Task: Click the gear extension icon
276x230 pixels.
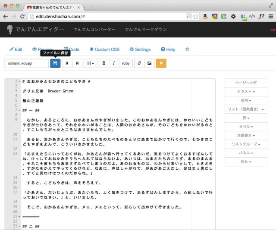Action: click(233, 16)
